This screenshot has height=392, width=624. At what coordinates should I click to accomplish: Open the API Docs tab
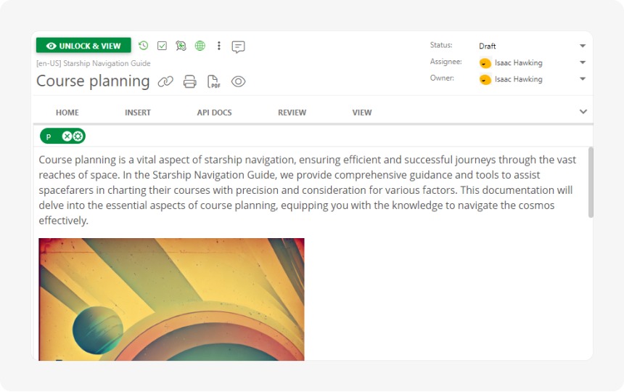pos(214,113)
